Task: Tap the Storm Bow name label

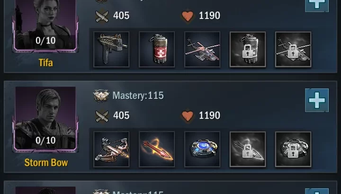Action: click(46, 163)
